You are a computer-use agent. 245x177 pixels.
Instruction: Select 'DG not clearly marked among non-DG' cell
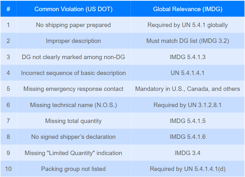(x=74, y=57)
